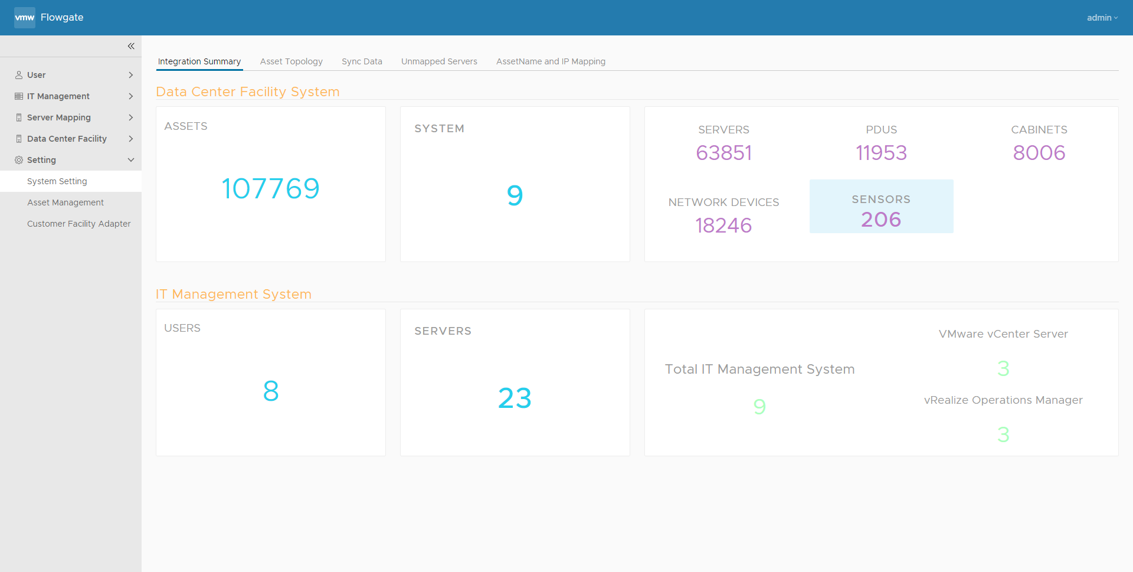Image resolution: width=1133 pixels, height=572 pixels.
Task: Click the Setting gear icon
Action: (x=19, y=160)
